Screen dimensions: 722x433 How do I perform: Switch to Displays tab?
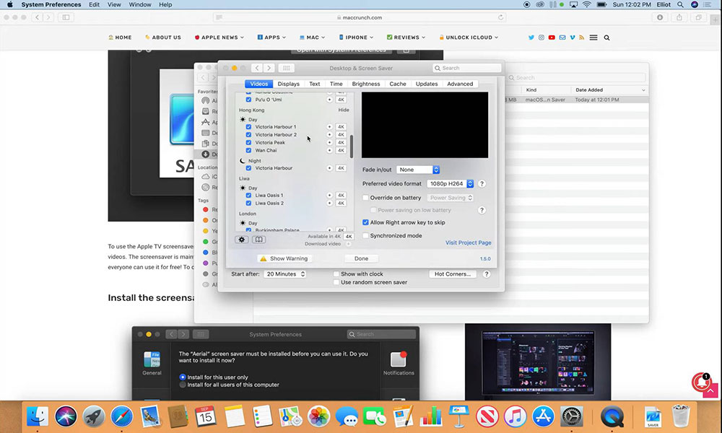click(289, 84)
